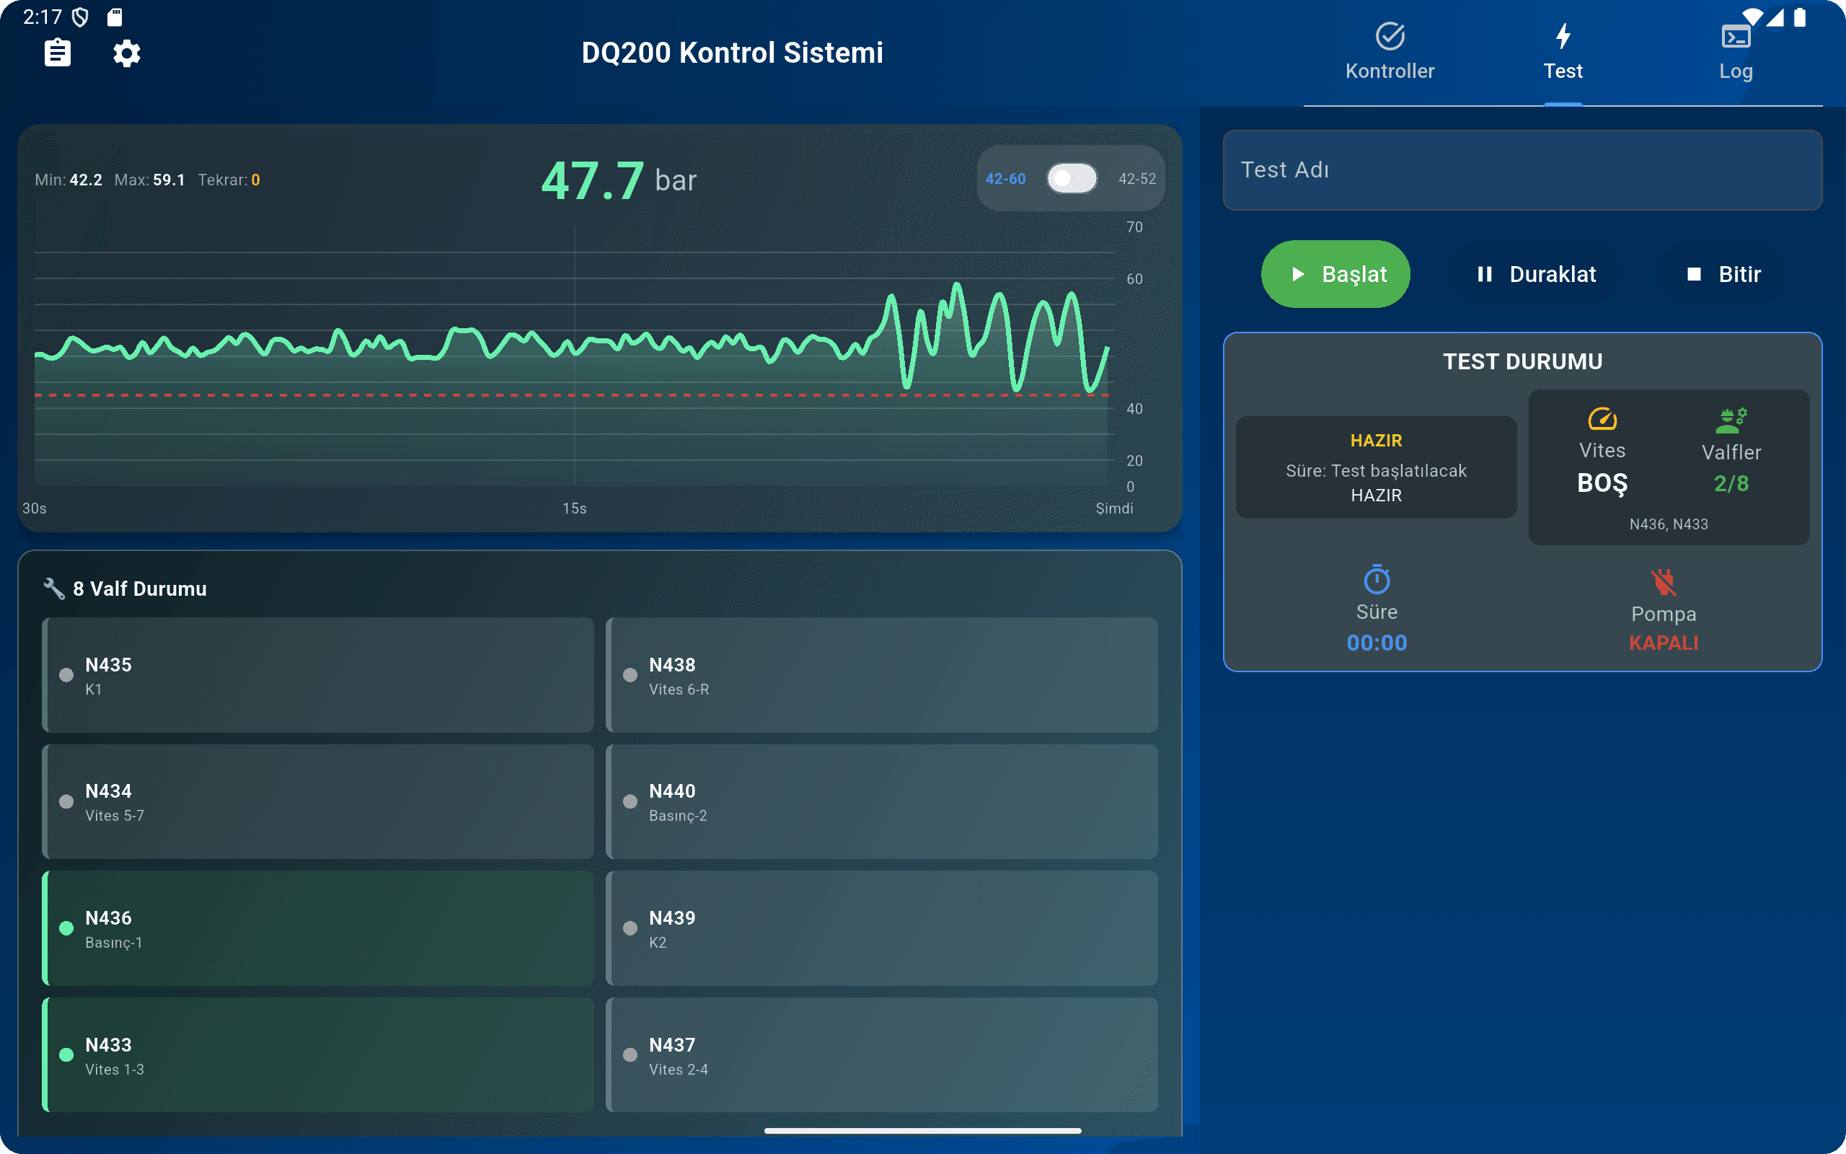Click the Valfler engineer icon
Screen dimensions: 1846x1154
(x=1731, y=420)
